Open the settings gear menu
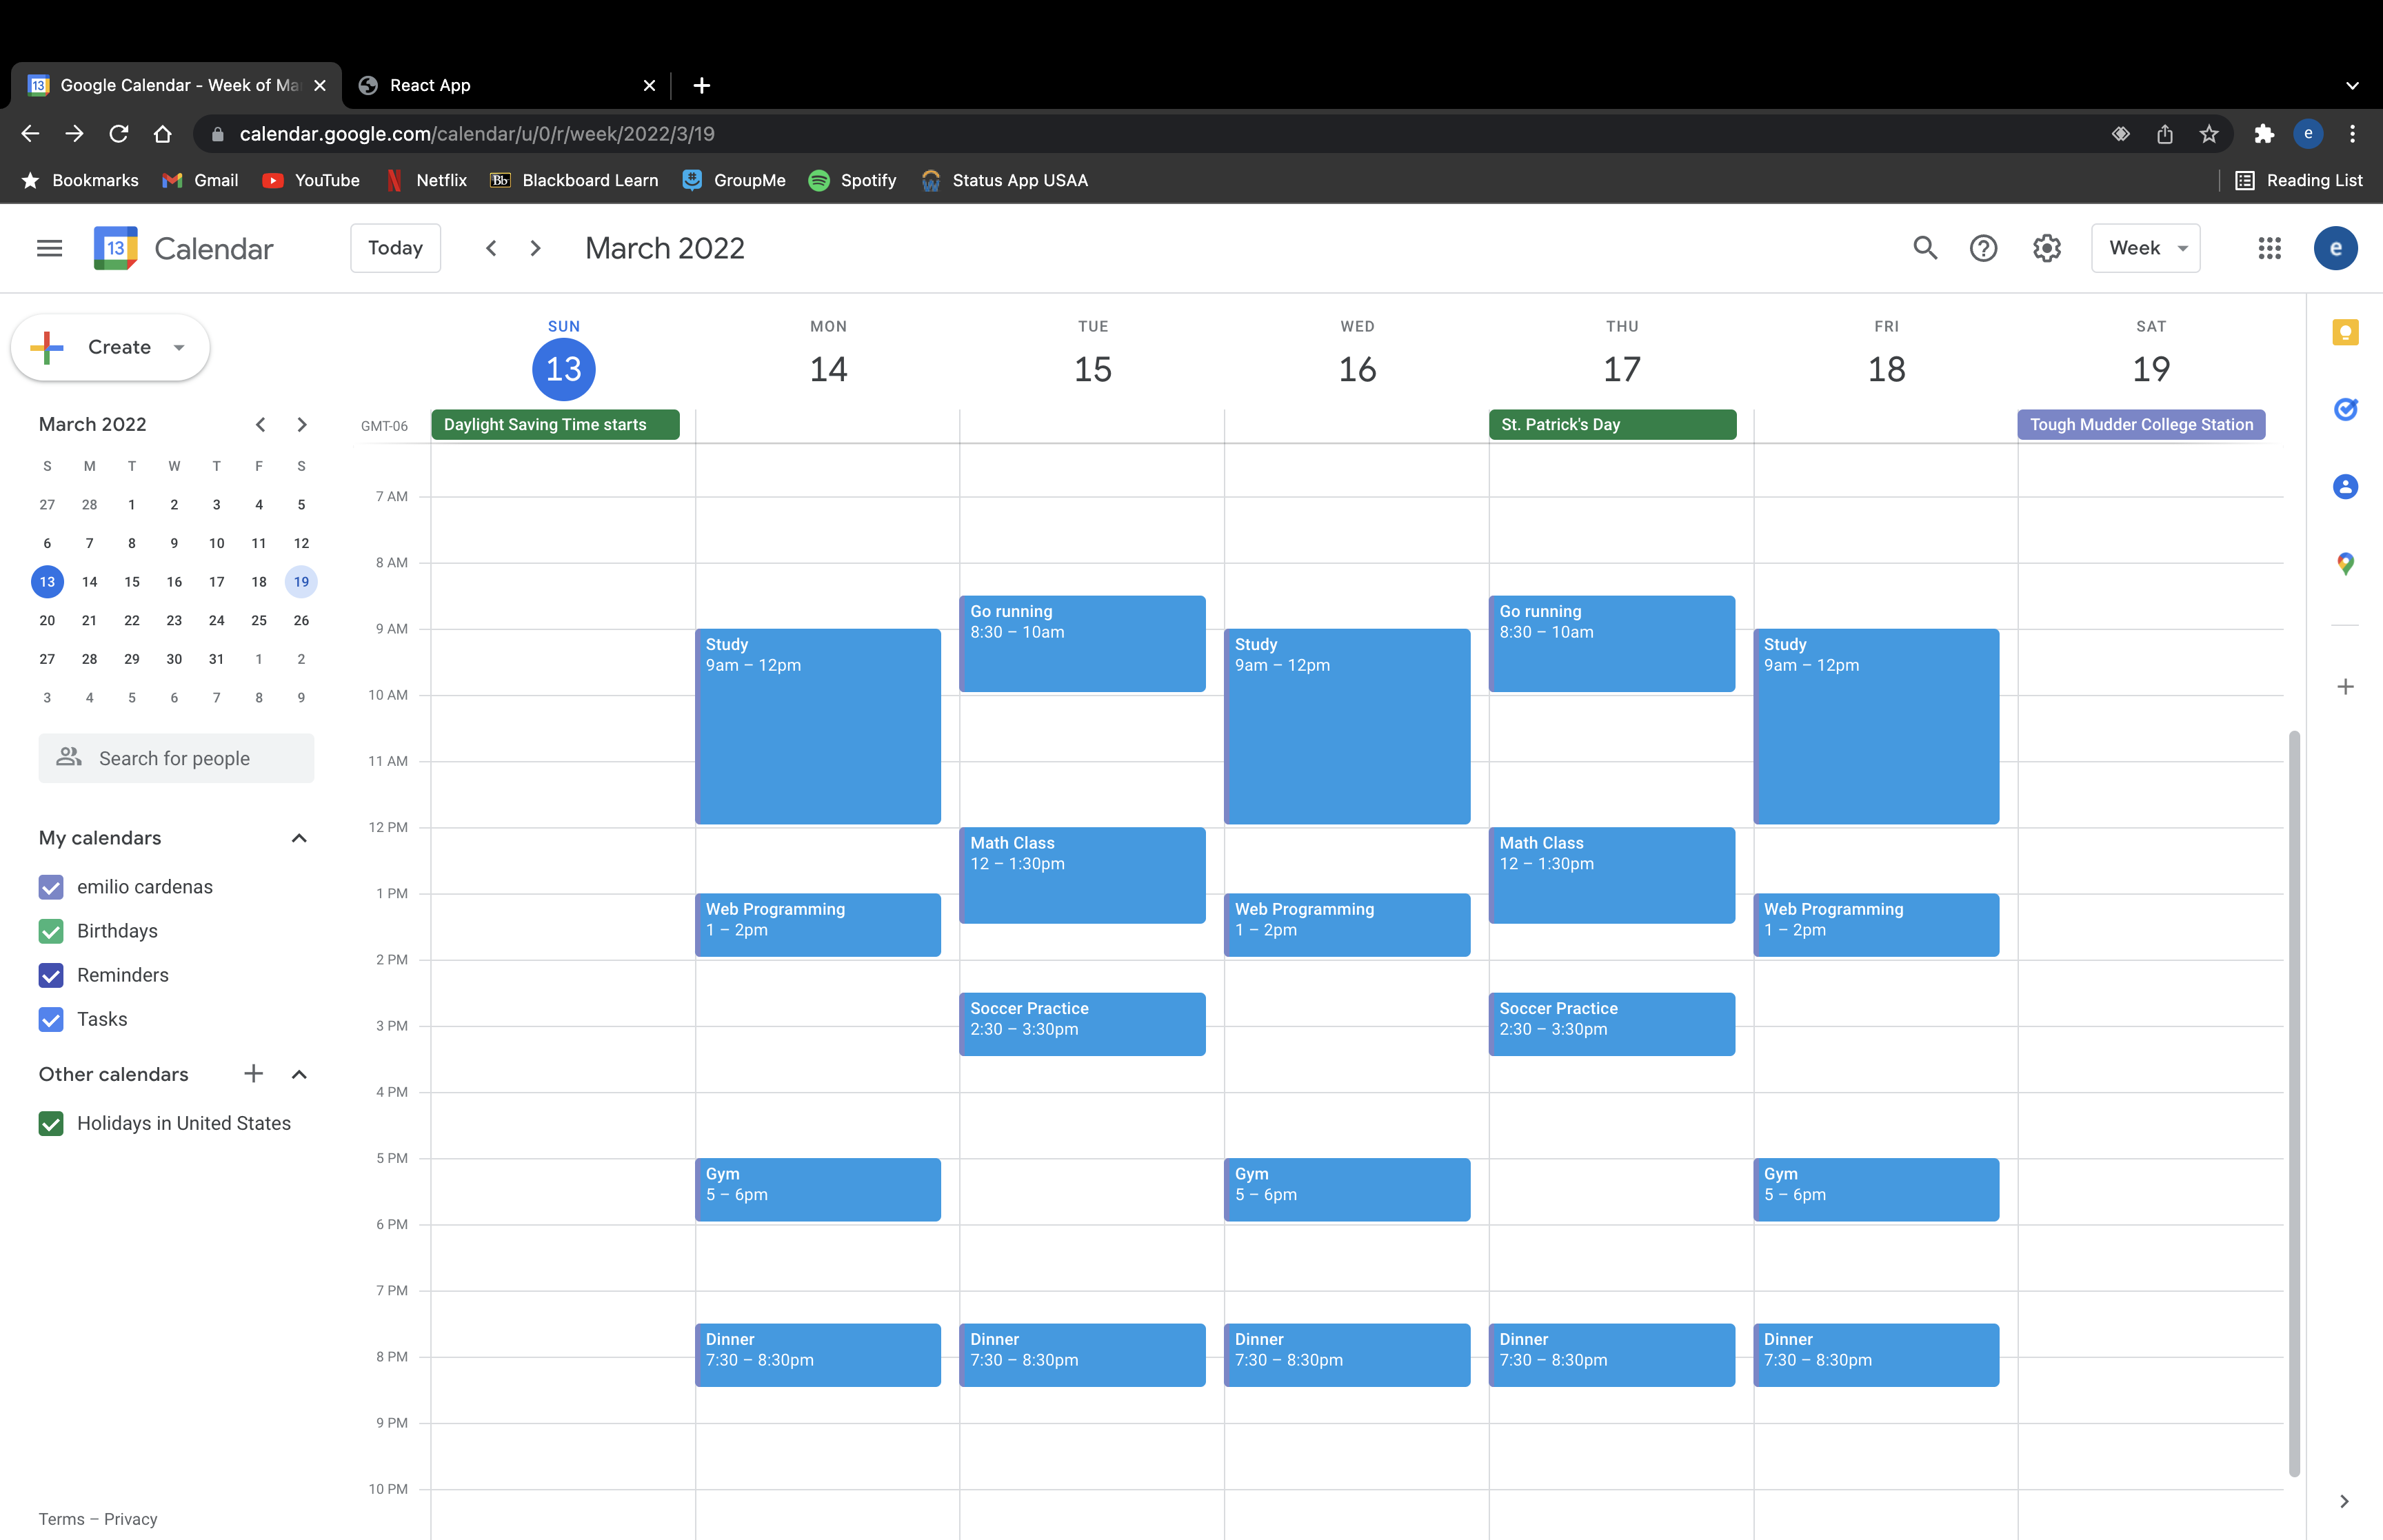The width and height of the screenshot is (2383, 1540). [2046, 248]
